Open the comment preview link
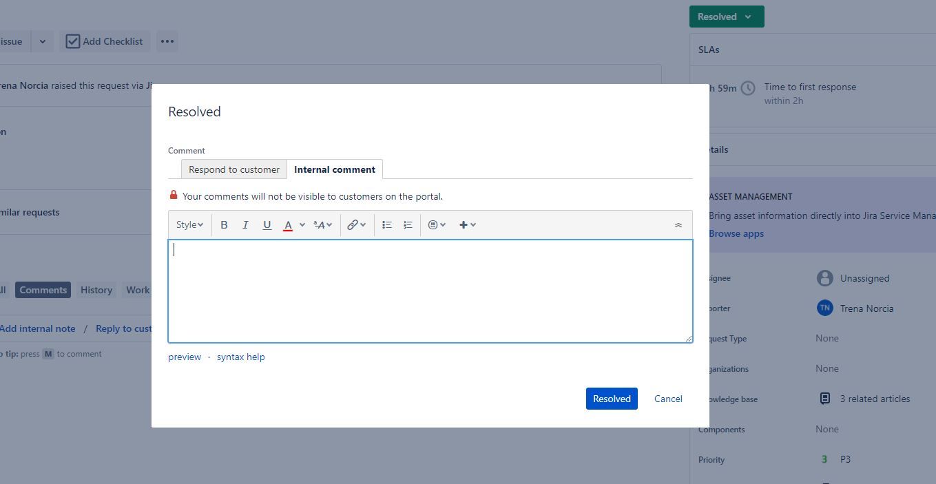The image size is (936, 484). point(185,357)
